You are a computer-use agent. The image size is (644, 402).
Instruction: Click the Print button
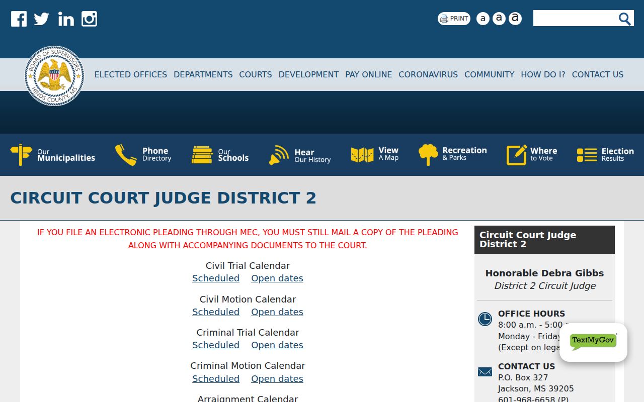tap(454, 19)
